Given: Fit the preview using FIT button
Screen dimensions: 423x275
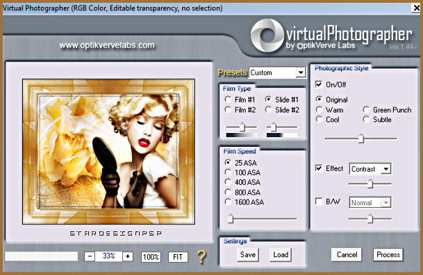Looking at the screenshot, I should tap(178, 257).
